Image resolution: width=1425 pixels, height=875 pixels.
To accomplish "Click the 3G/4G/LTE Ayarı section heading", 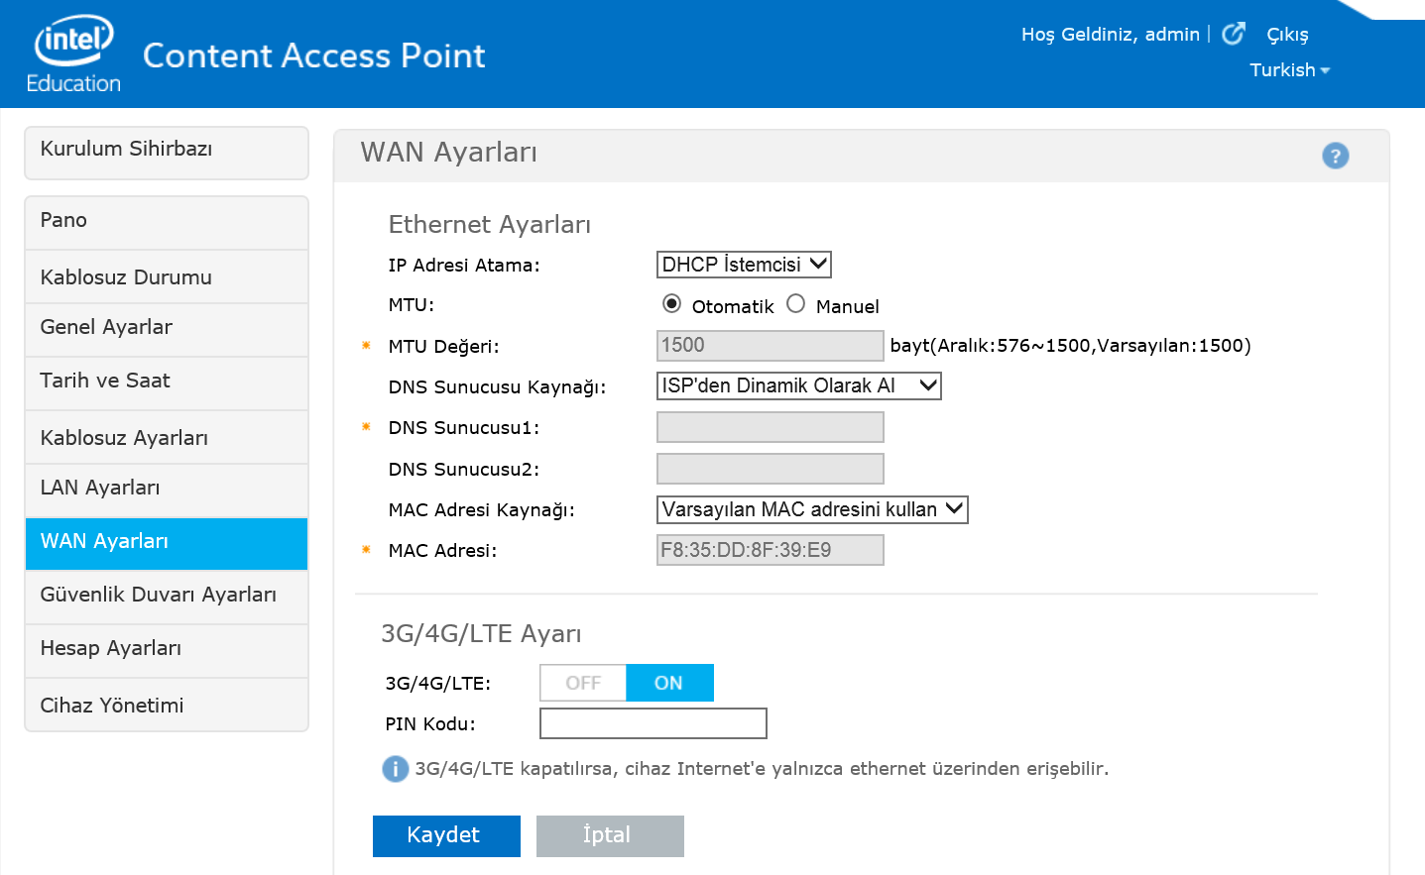I will tap(482, 634).
